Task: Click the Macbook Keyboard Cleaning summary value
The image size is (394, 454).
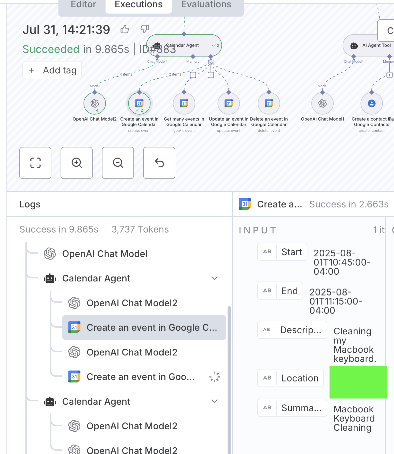Action: pyautogui.click(x=354, y=418)
